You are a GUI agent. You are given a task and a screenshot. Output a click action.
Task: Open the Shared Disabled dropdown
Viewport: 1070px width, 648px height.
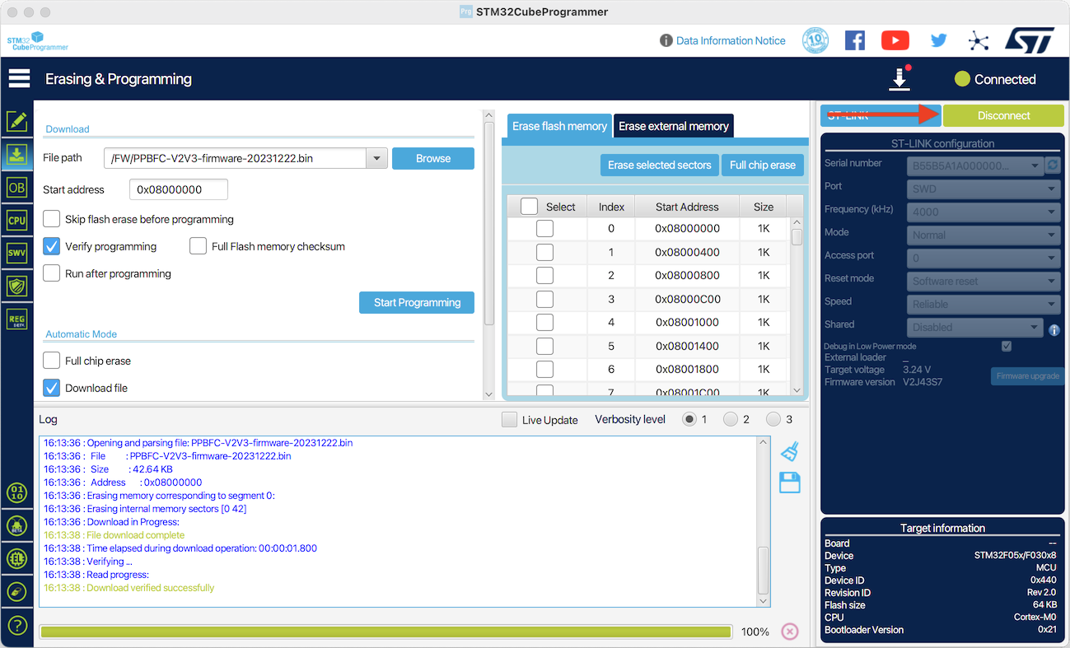tap(975, 327)
